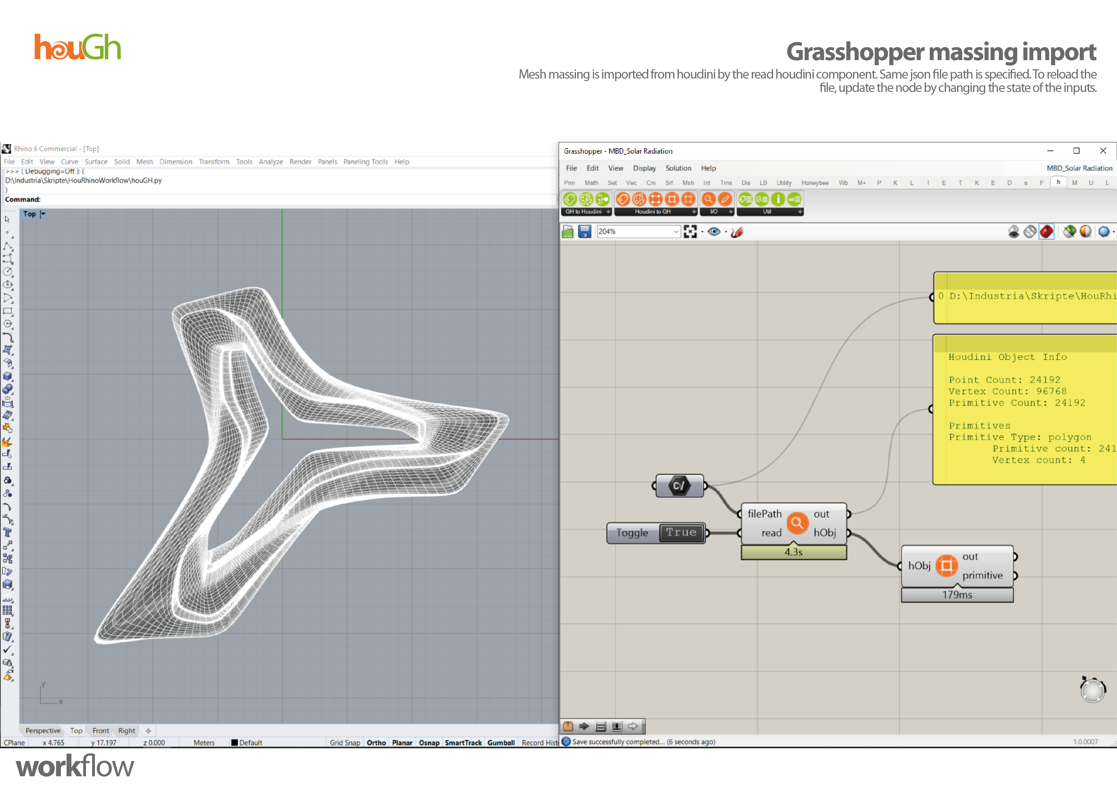The width and height of the screenshot is (1117, 789).
Task: Click the Join puzzle-piece icon in Rhino
Action: coord(8,428)
